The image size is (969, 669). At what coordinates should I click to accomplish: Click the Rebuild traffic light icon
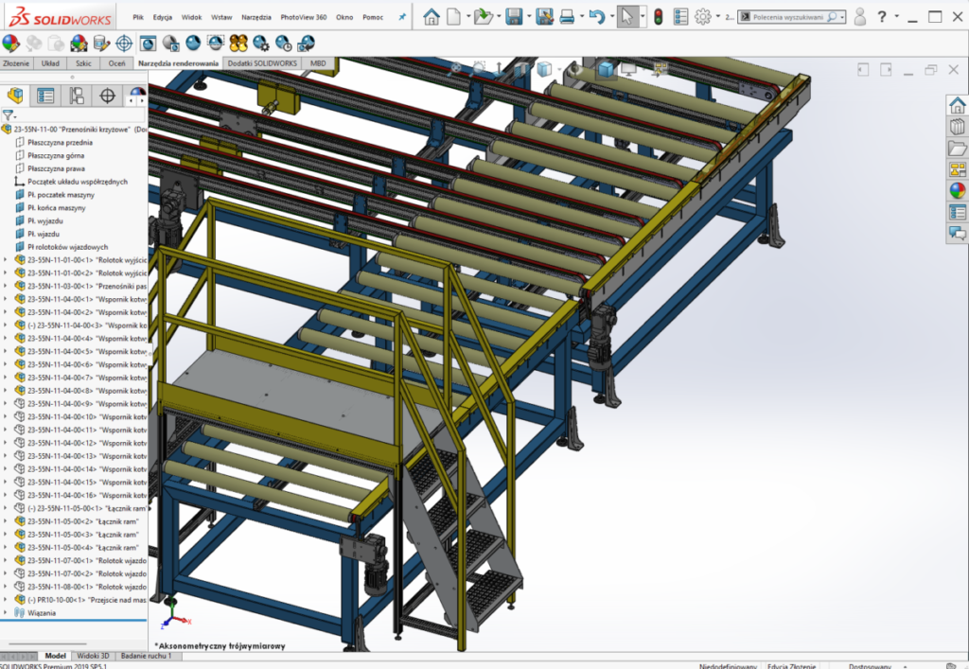659,17
